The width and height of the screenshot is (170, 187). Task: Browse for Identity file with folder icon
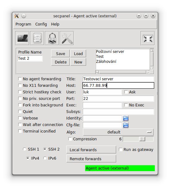click(126, 118)
